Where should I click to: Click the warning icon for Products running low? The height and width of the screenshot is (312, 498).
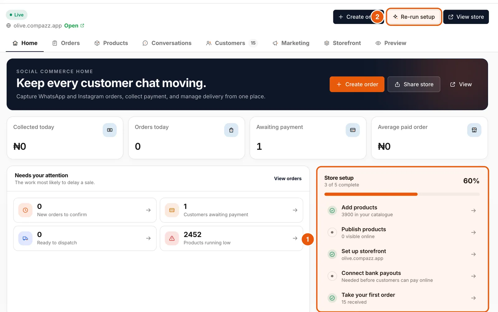pyautogui.click(x=172, y=238)
